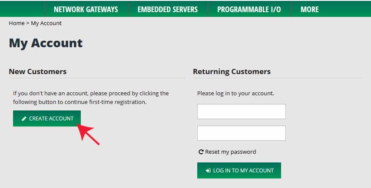
Task: Expand the More navigation menu
Action: pyautogui.click(x=310, y=9)
